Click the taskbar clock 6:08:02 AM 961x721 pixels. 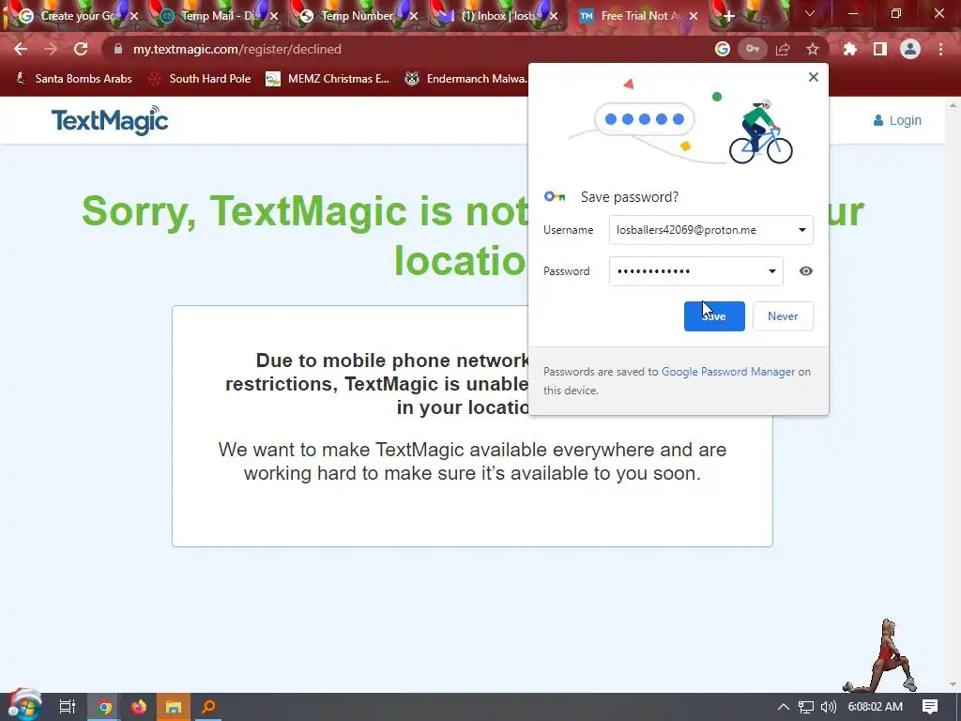tap(876, 707)
